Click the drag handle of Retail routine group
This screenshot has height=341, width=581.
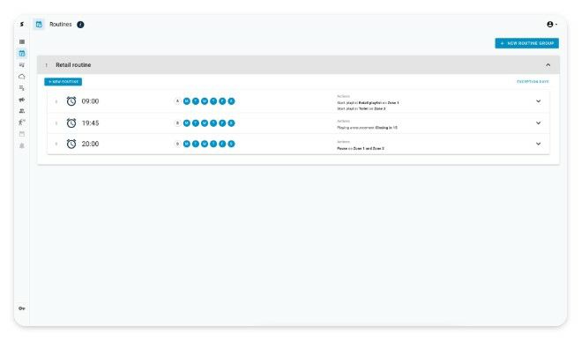(47, 65)
